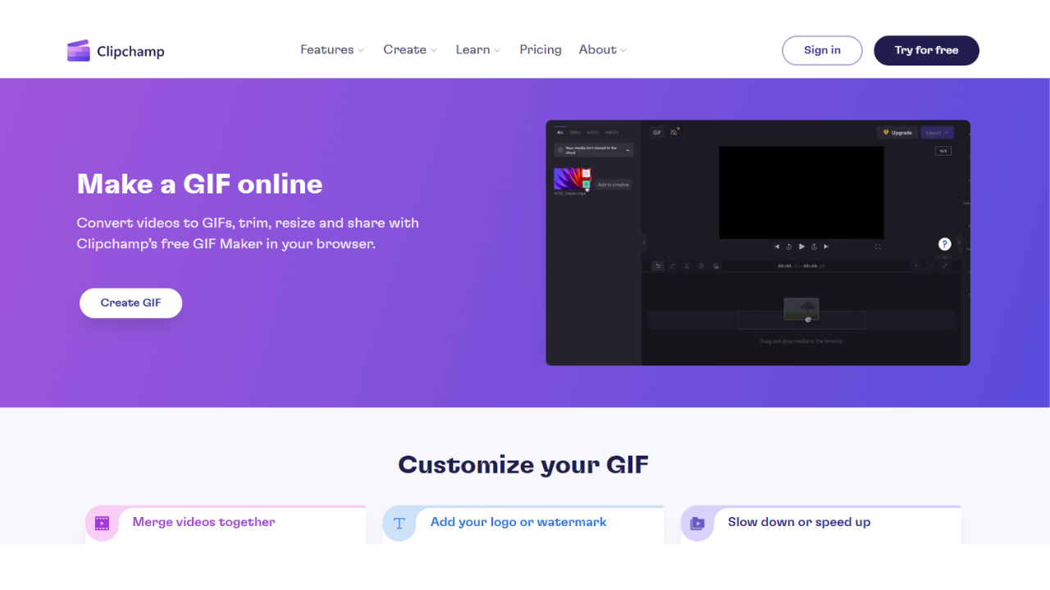
Task: Click the Customize your GIF heading
Action: pos(523,465)
